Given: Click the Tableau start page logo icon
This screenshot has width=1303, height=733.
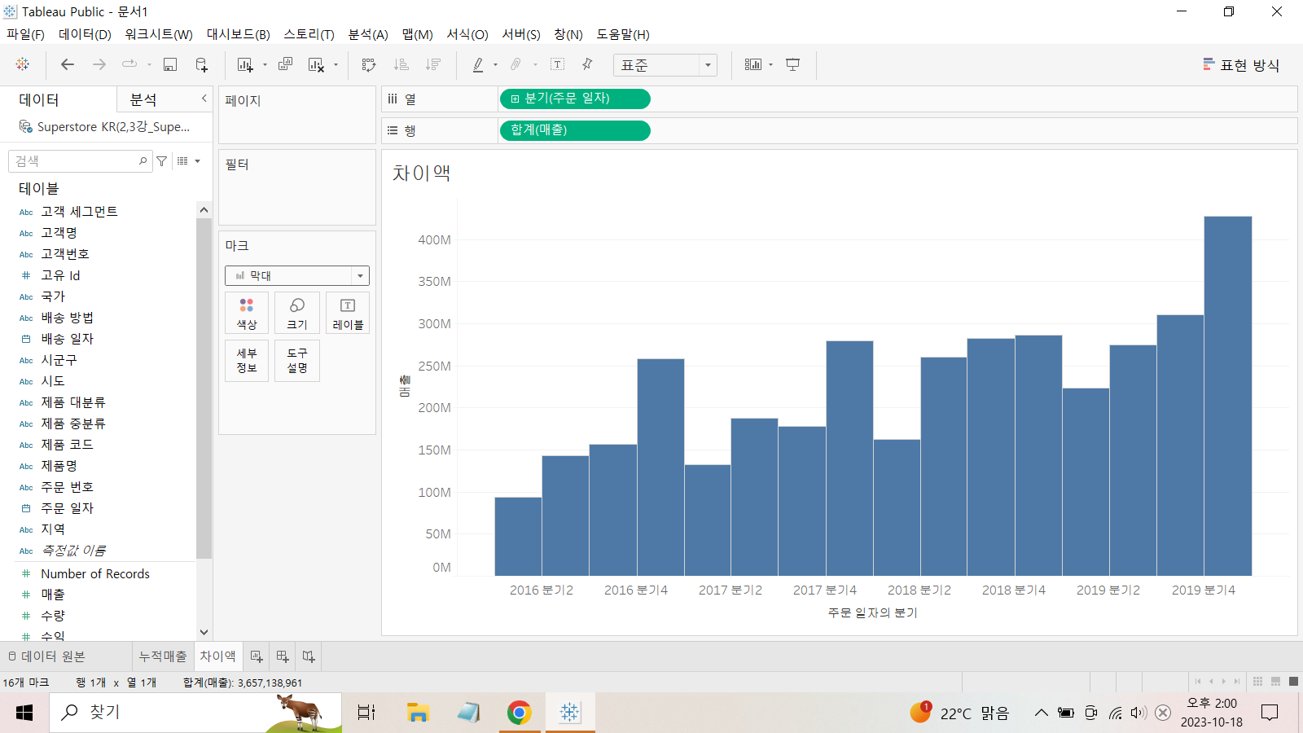Looking at the screenshot, I should coord(23,64).
